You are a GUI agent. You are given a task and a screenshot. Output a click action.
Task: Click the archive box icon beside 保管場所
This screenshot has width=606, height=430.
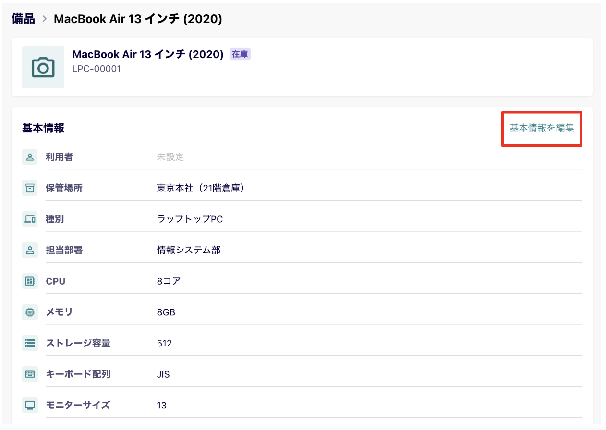[x=30, y=188]
